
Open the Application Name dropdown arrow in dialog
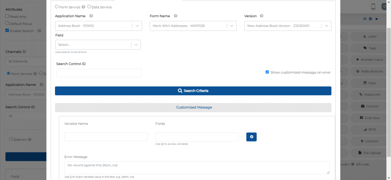coord(137,26)
